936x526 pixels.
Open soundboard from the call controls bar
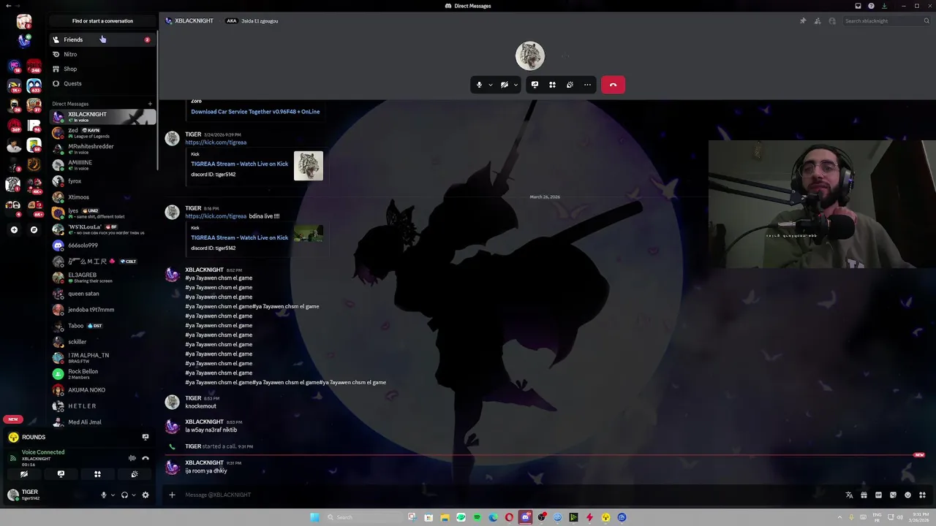(x=570, y=85)
